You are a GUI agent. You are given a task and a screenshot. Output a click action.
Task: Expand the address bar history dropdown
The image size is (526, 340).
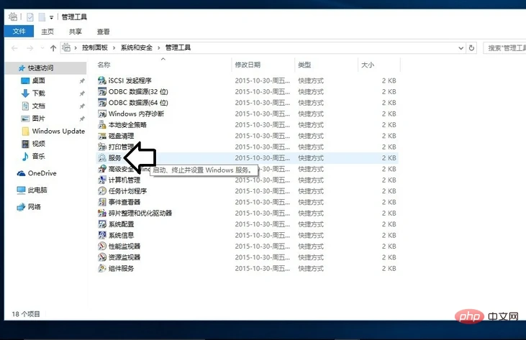[461, 48]
